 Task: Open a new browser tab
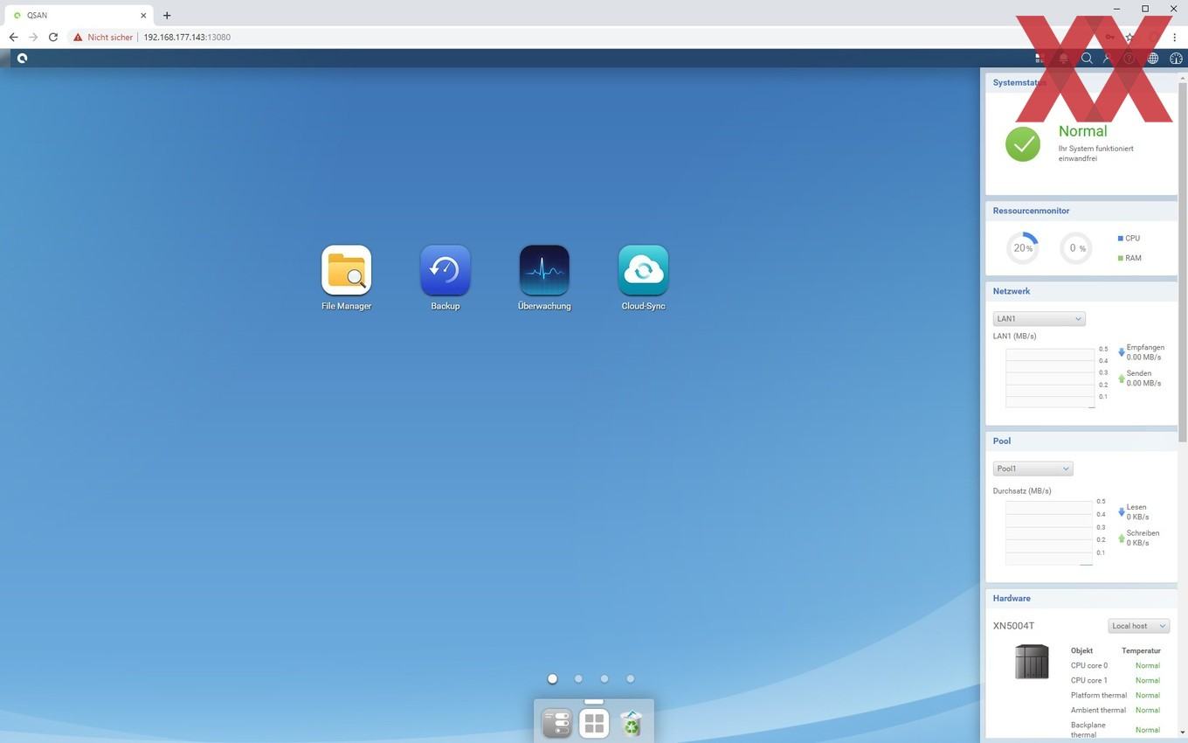coord(167,15)
